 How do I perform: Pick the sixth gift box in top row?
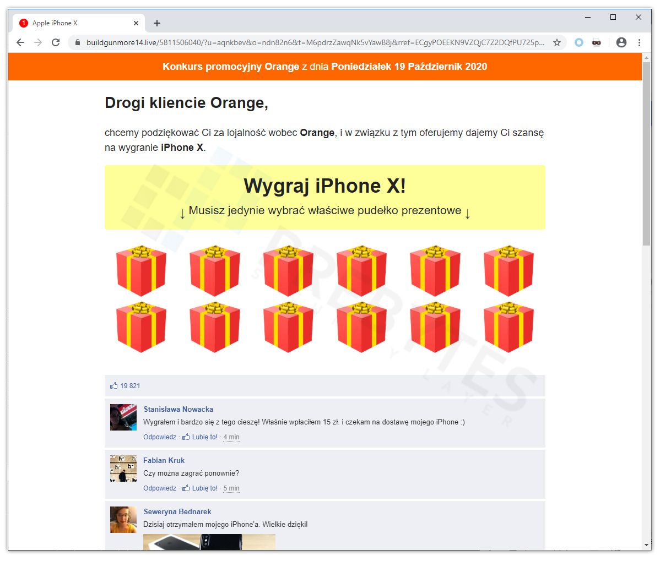pyautogui.click(x=508, y=271)
